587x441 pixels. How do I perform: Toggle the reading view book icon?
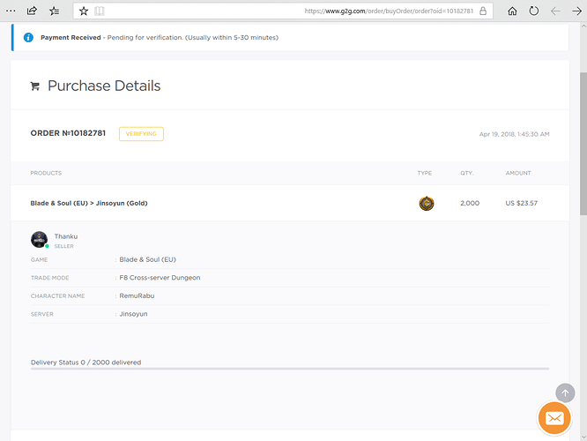tap(100, 11)
